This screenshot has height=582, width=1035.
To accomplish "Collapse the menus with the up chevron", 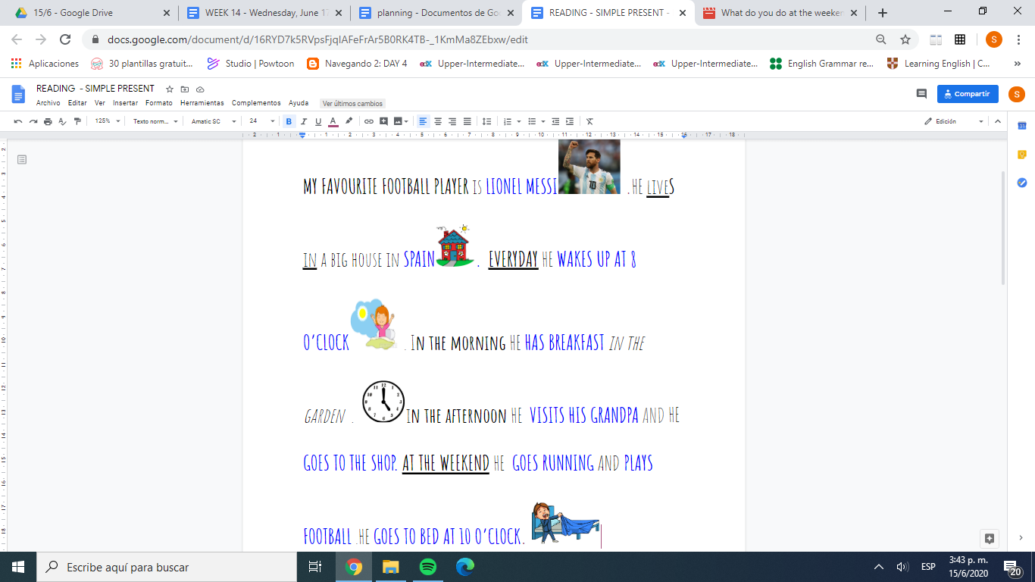I will pos(998,121).
